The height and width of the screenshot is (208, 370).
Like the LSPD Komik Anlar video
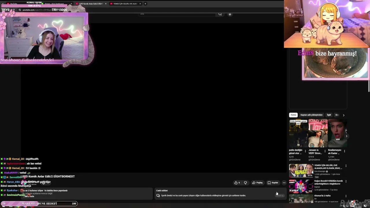237,183
